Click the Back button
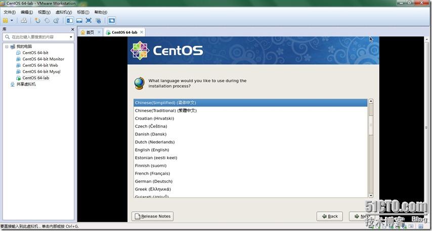 click(x=329, y=216)
